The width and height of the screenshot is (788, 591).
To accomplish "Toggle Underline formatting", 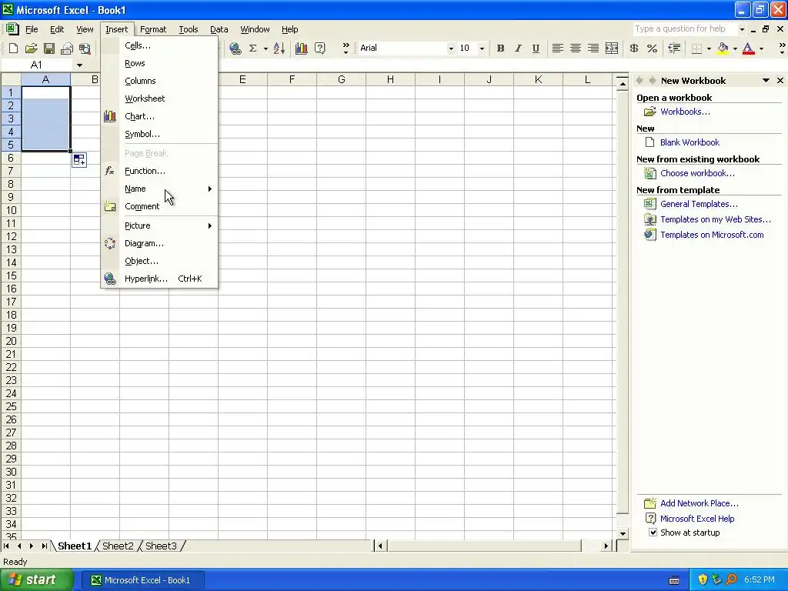I will [x=536, y=48].
